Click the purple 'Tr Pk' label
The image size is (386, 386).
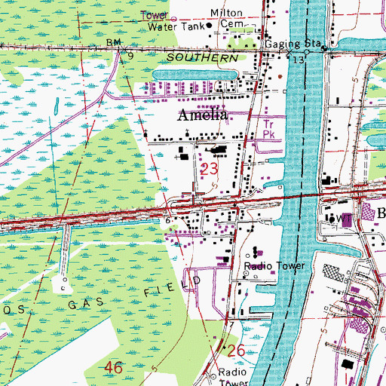268,129
